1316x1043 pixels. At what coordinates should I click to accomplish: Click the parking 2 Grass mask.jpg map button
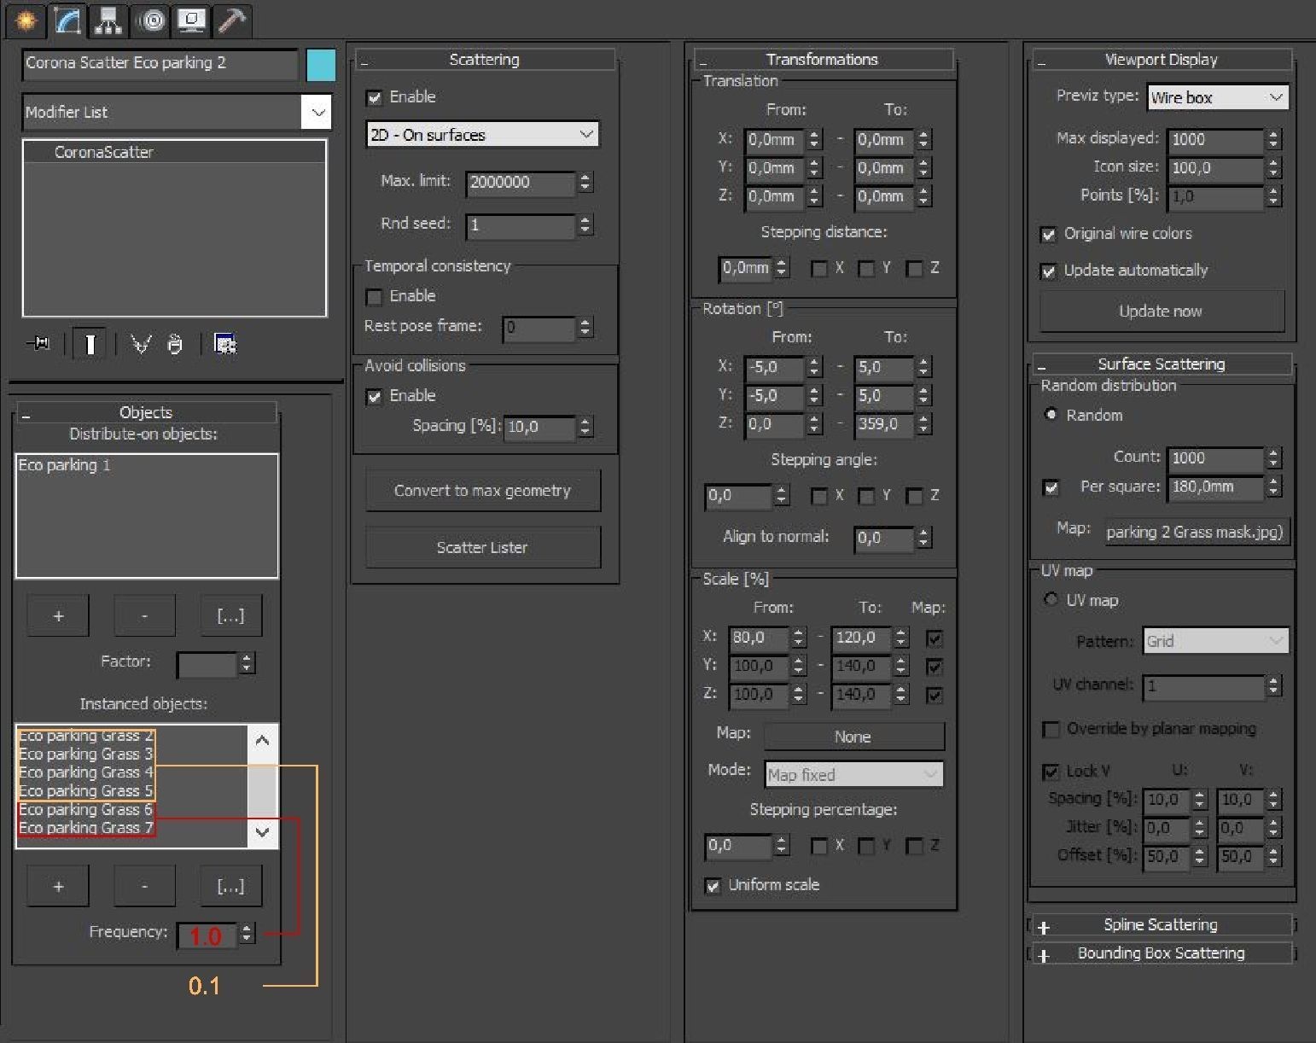pos(1196,533)
